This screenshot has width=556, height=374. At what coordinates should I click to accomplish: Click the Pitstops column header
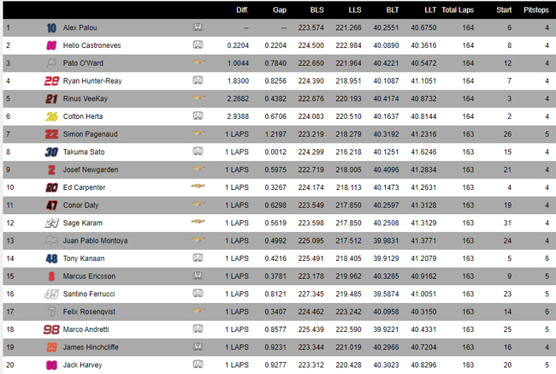click(x=535, y=10)
